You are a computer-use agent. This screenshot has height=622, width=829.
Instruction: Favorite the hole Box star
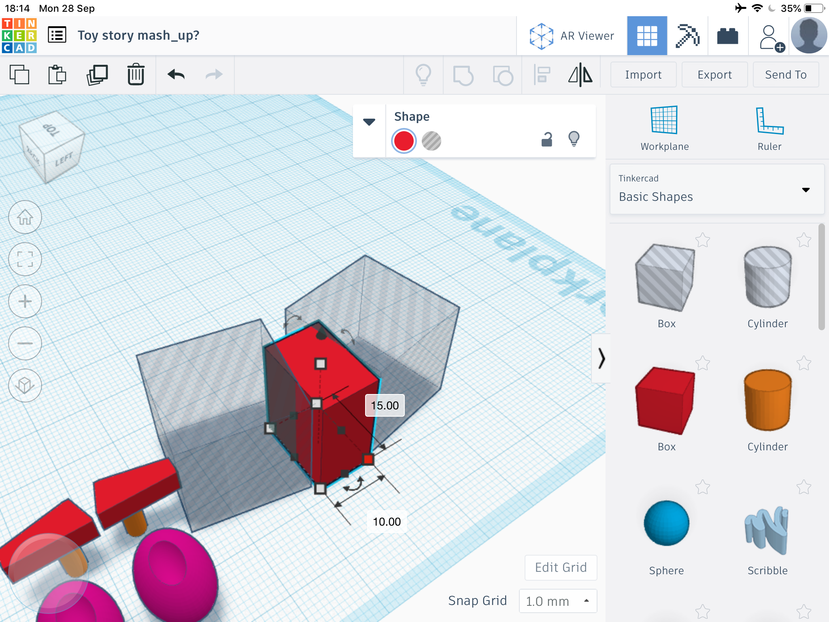click(x=703, y=240)
